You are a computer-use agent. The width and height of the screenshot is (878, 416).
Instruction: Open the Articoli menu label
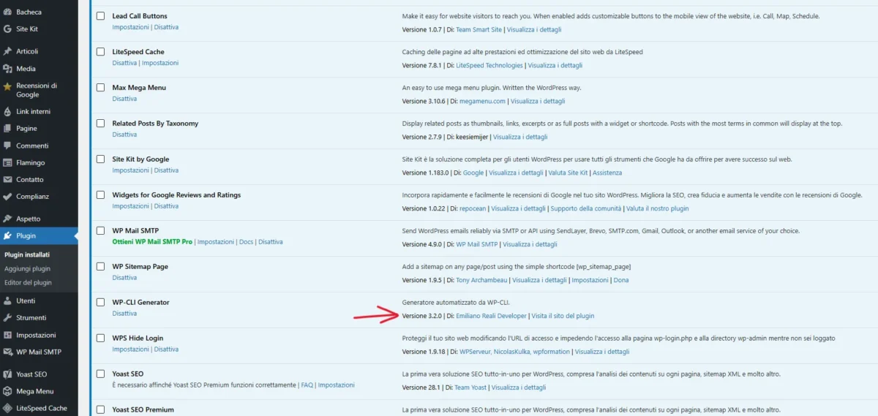tap(27, 51)
